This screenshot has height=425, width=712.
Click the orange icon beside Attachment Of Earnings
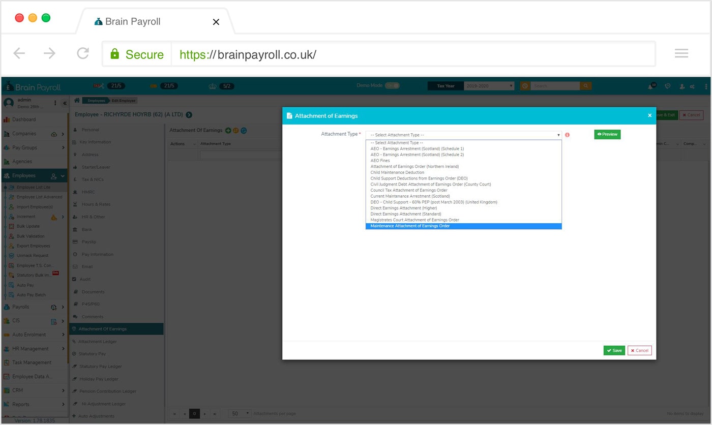pos(236,130)
